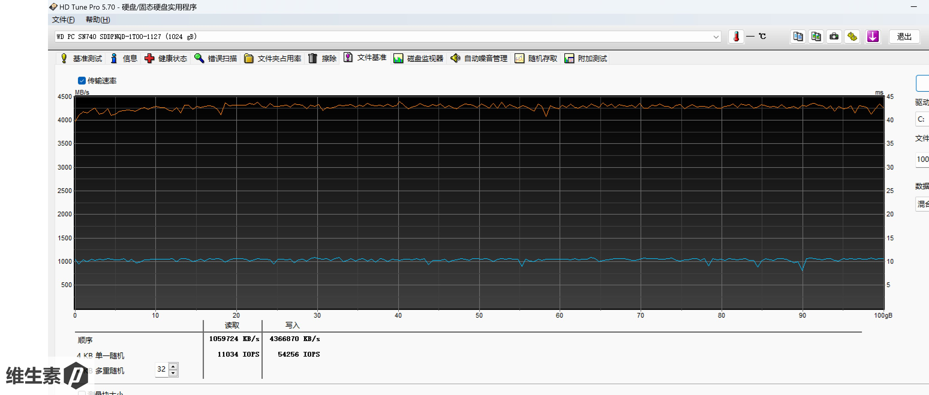This screenshot has width=929, height=395.
Task: Click the queue depth field showing 32
Action: [x=162, y=370]
